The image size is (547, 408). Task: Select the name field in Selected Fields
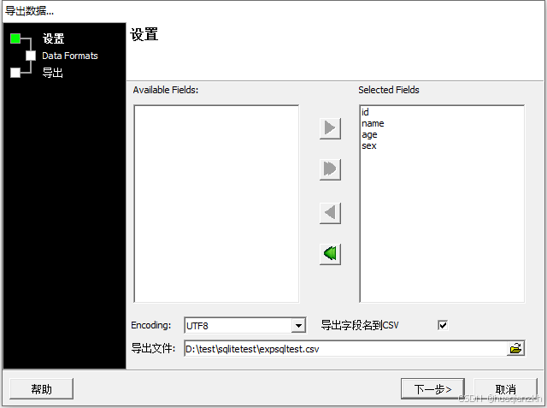373,123
